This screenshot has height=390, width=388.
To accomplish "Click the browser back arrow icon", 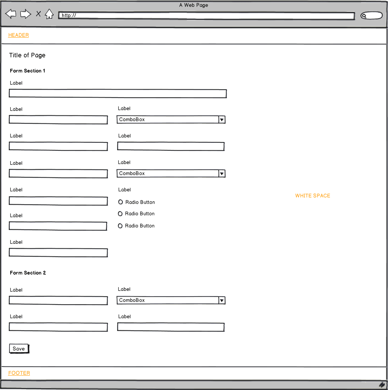I will tap(11, 14).
